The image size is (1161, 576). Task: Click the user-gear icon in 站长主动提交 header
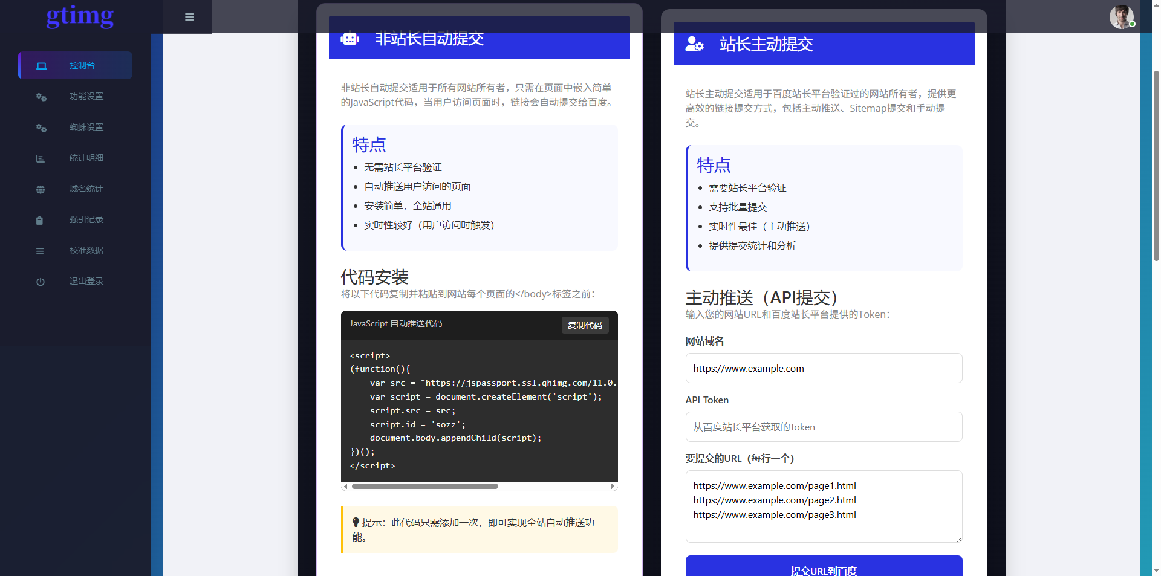tap(694, 44)
